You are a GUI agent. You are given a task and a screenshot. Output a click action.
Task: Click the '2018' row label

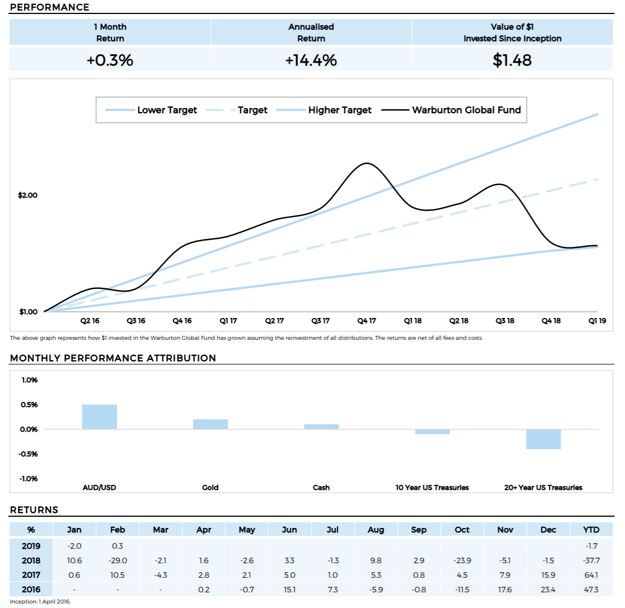click(31, 560)
